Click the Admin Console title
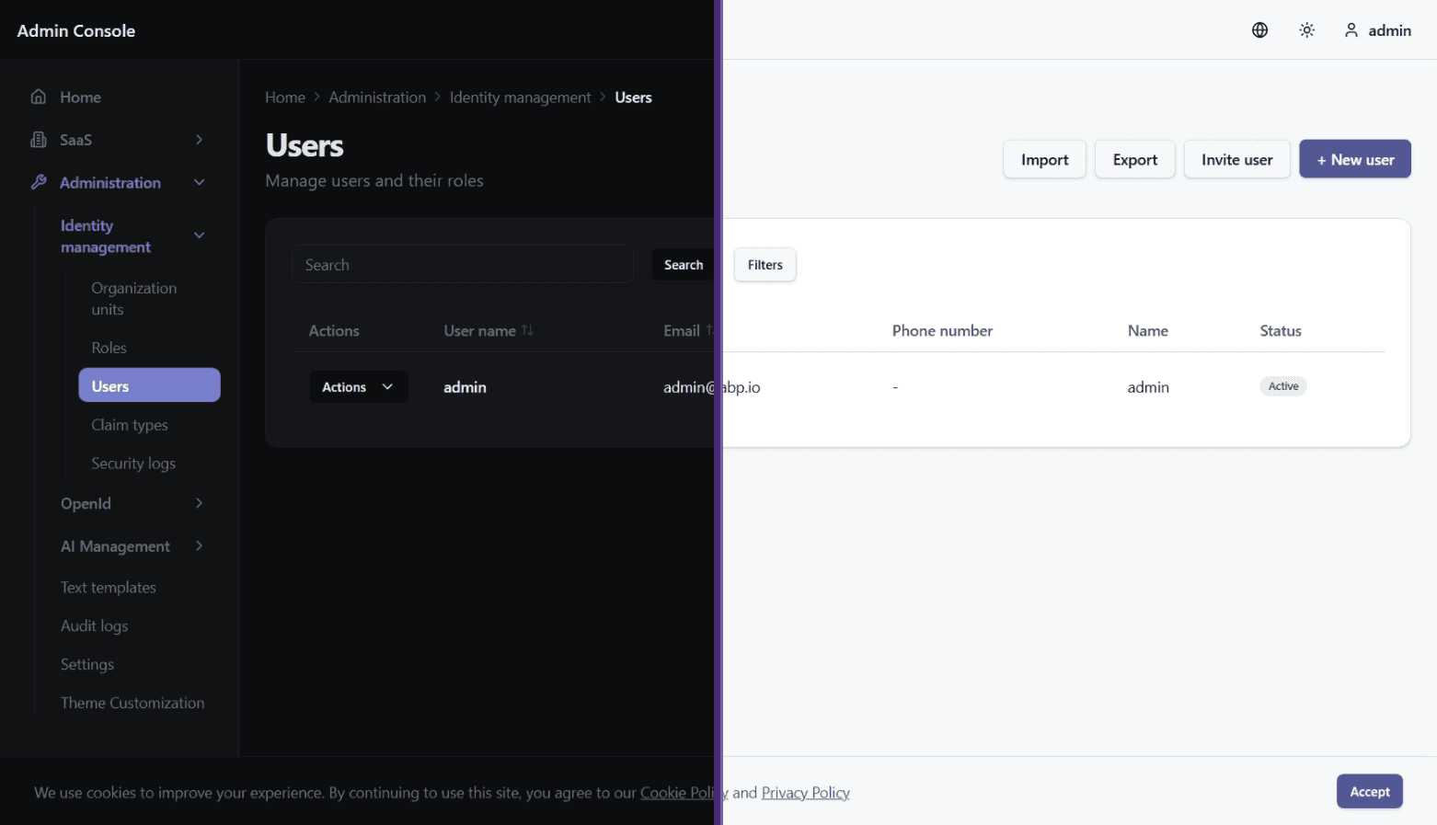Viewport: 1437px width, 825px height. point(76,30)
